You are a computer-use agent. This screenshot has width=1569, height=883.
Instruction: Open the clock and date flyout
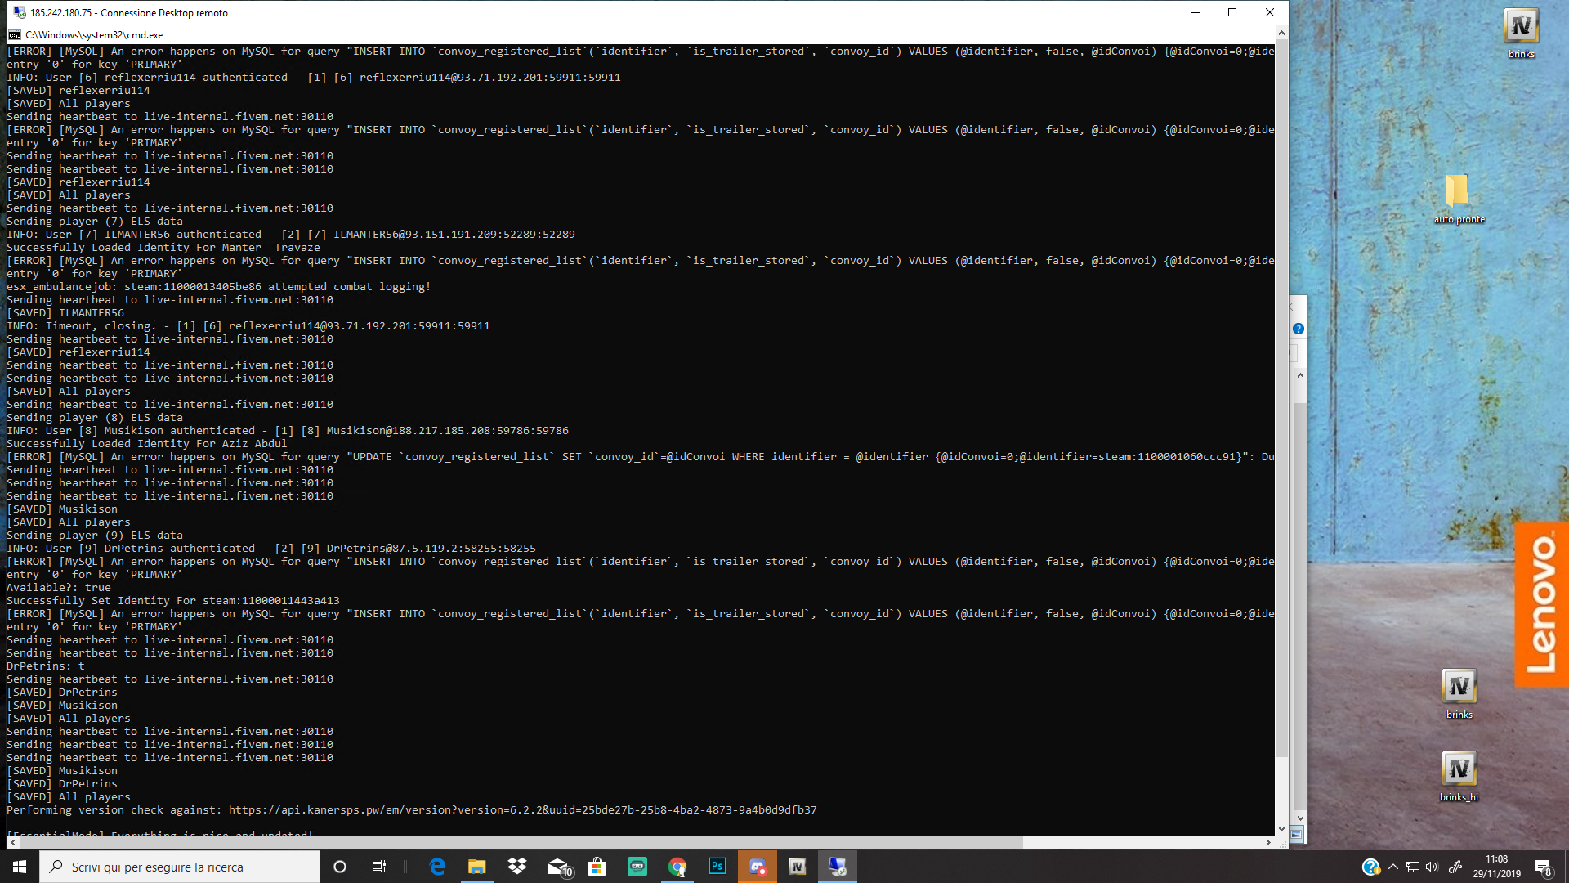[x=1496, y=867]
